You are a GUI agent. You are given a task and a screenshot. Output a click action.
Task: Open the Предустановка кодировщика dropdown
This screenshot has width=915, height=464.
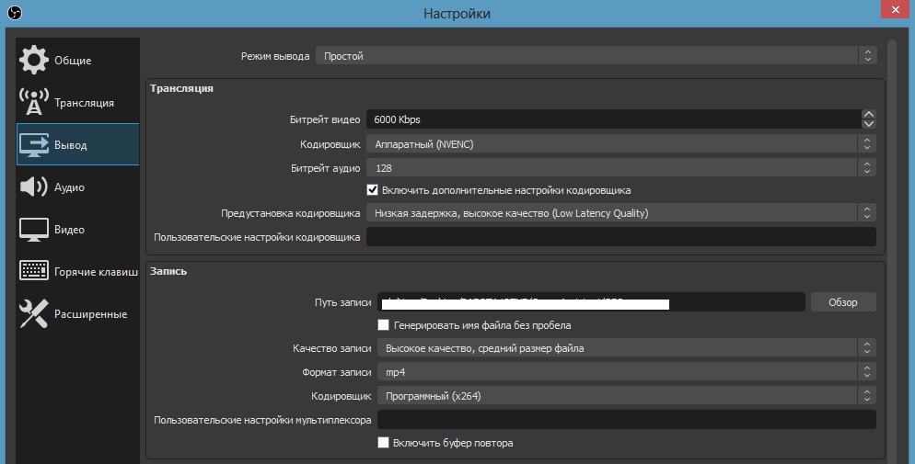(x=620, y=213)
